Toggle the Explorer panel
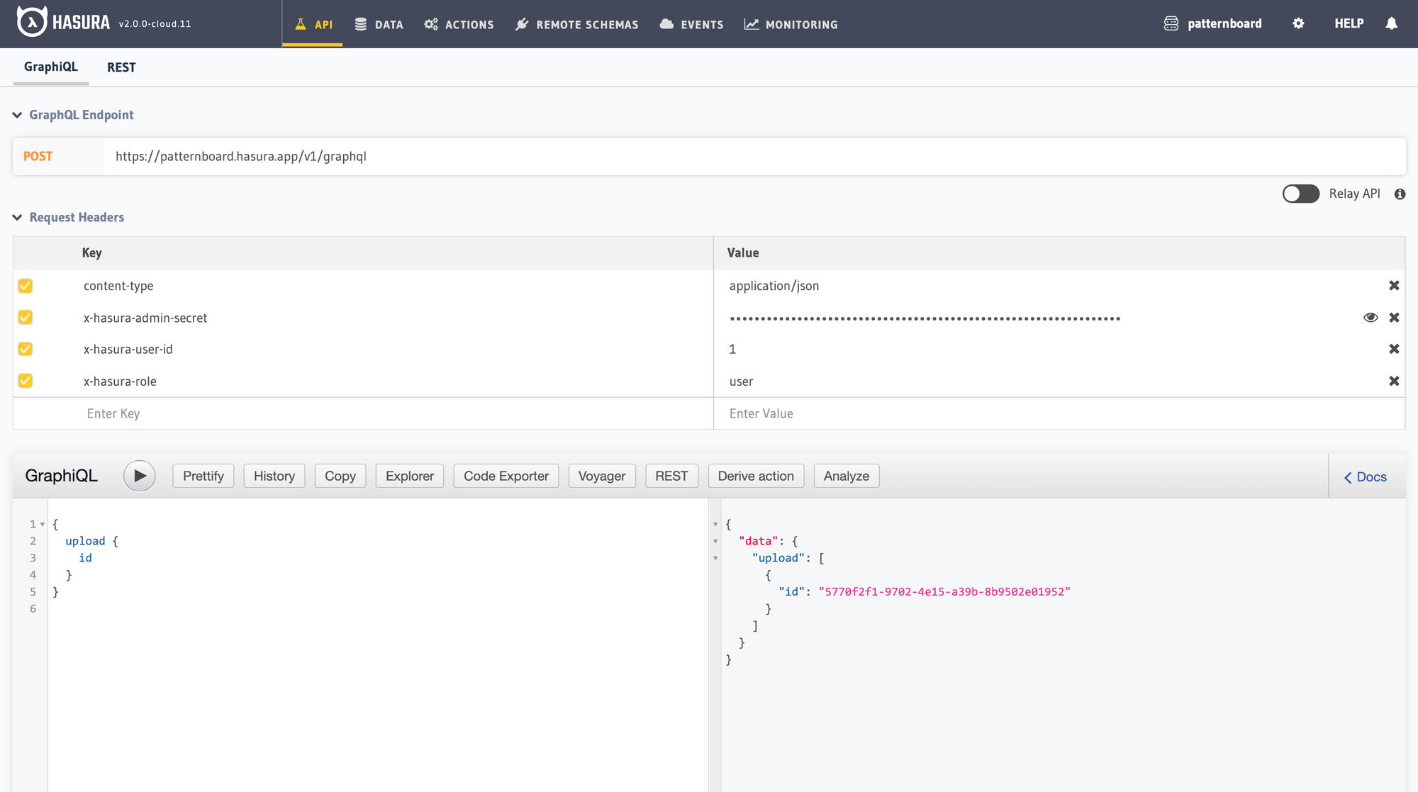This screenshot has height=792, width=1418. click(410, 476)
